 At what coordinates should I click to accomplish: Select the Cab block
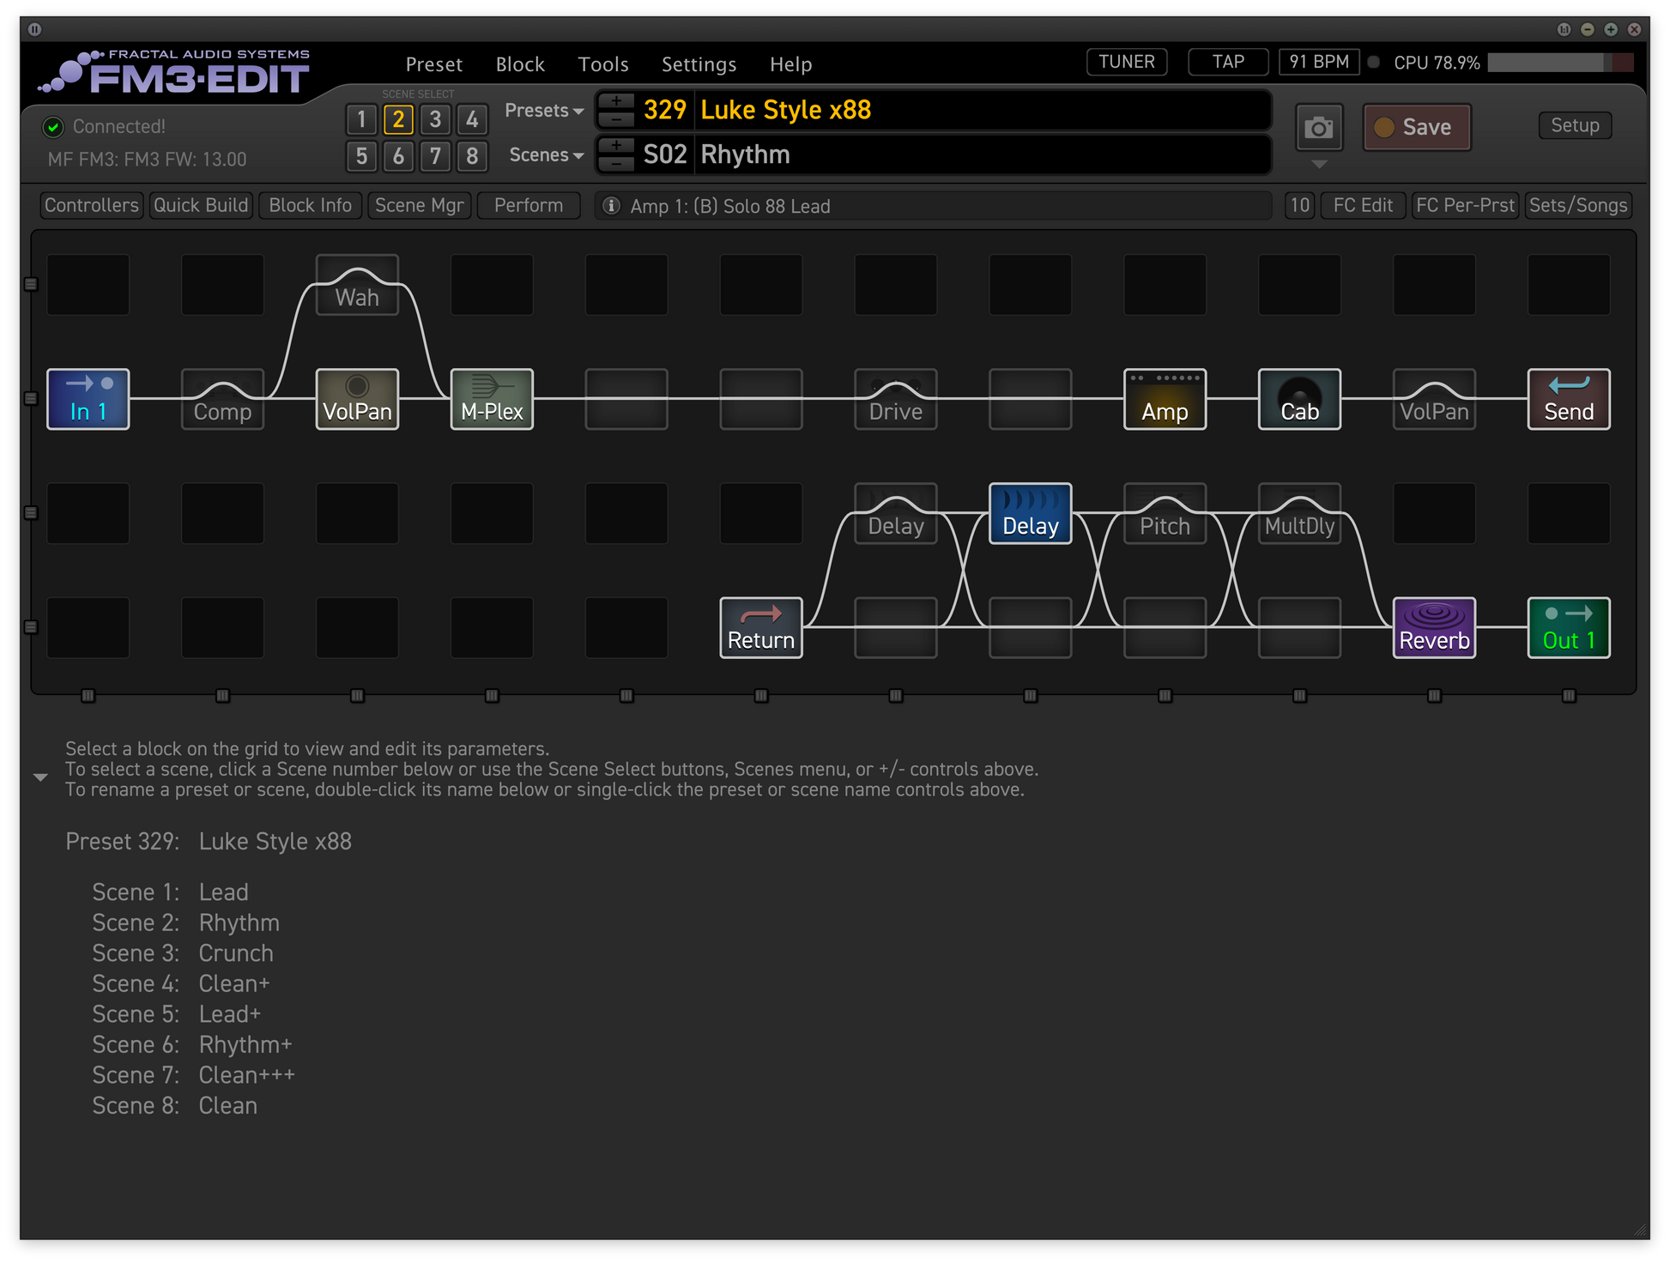pos(1299,399)
